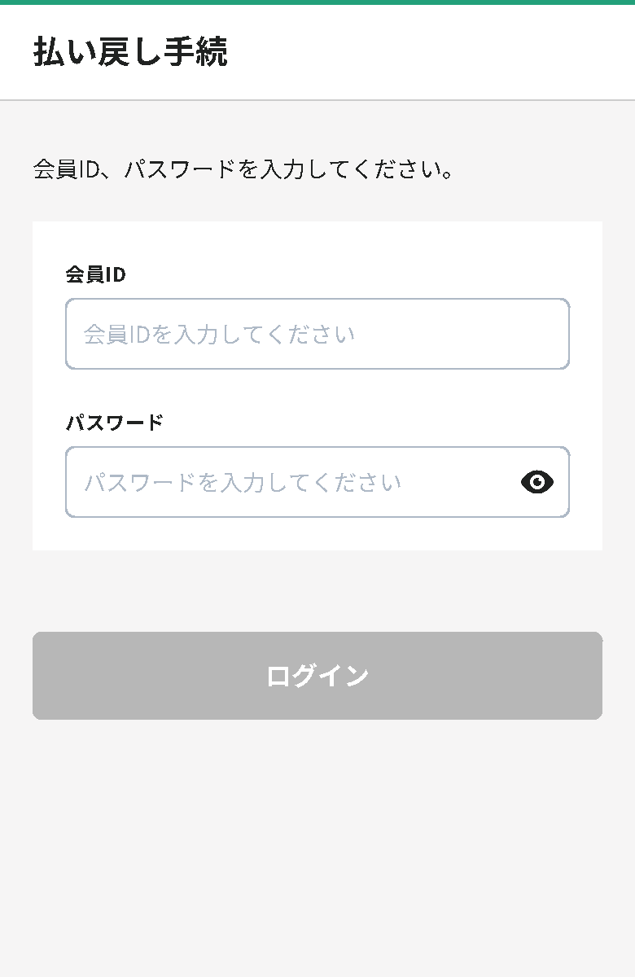Click the text ログイン on the gray button
This screenshot has width=635, height=977.
(317, 676)
